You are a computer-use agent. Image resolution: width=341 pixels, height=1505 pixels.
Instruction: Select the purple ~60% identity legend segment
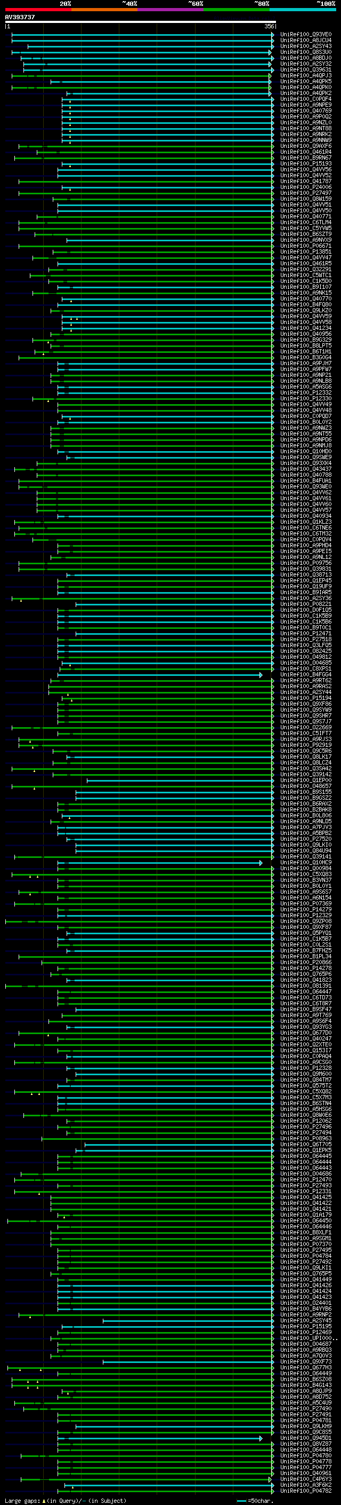tap(171, 10)
